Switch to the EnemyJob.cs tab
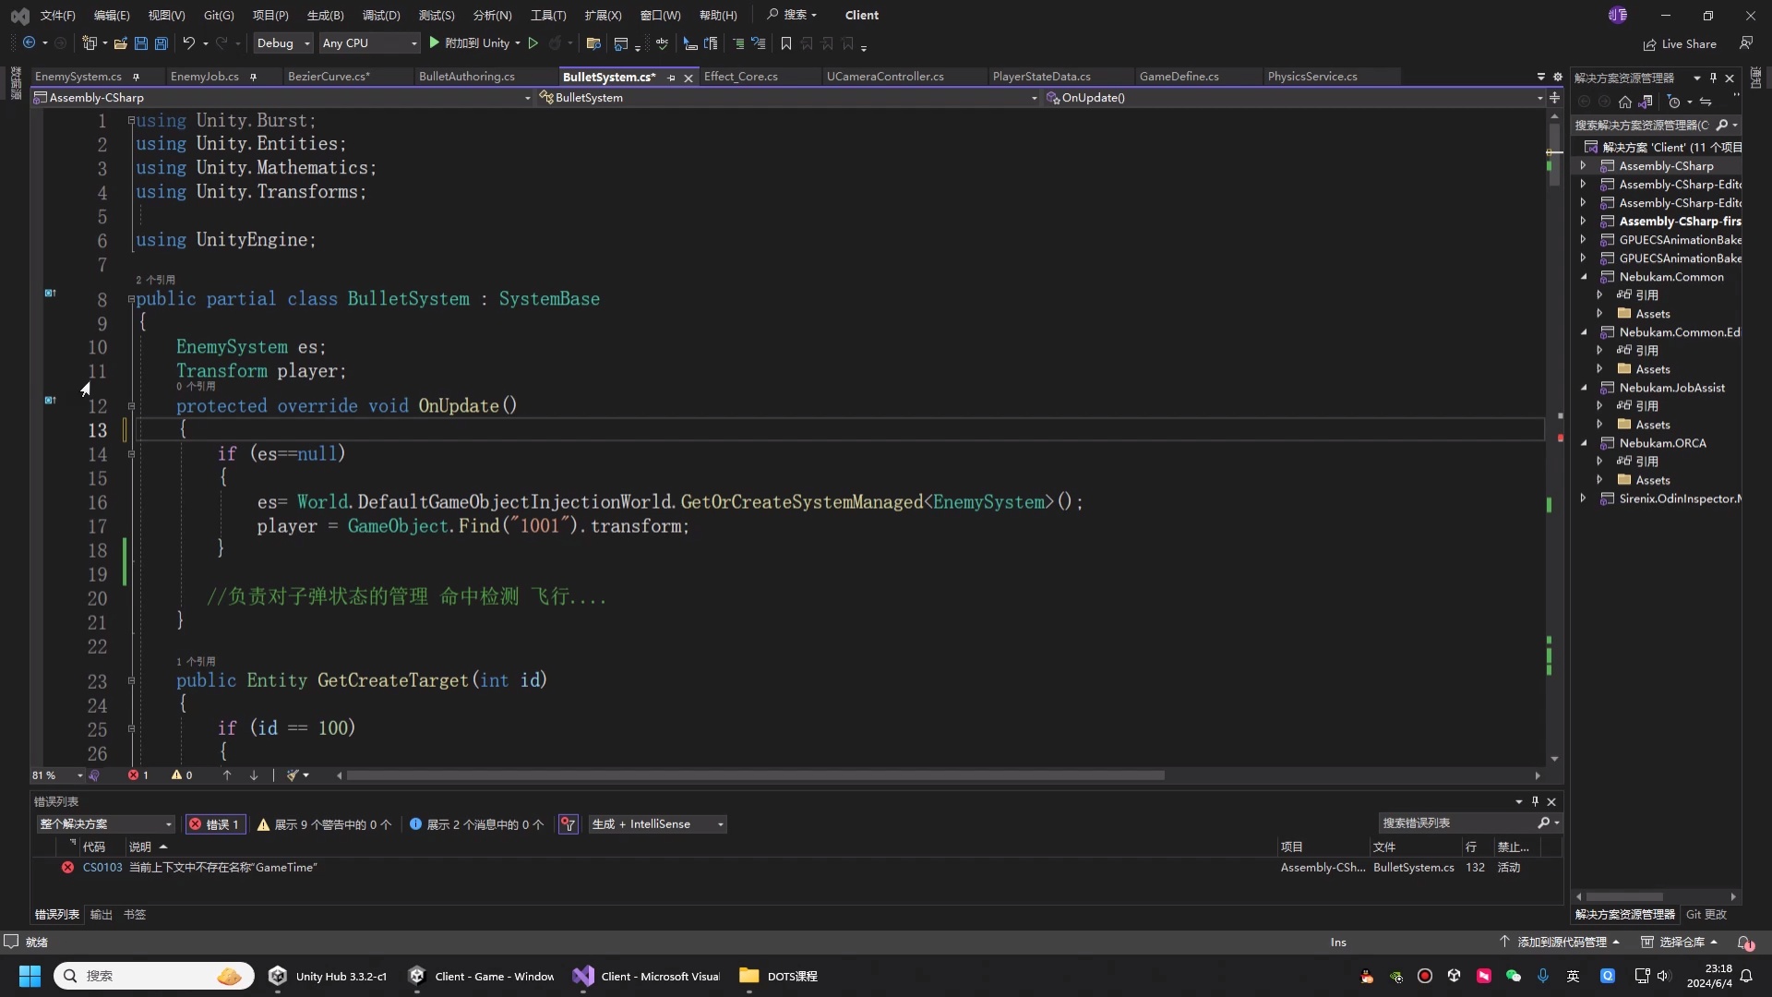1772x997 pixels. point(205,77)
